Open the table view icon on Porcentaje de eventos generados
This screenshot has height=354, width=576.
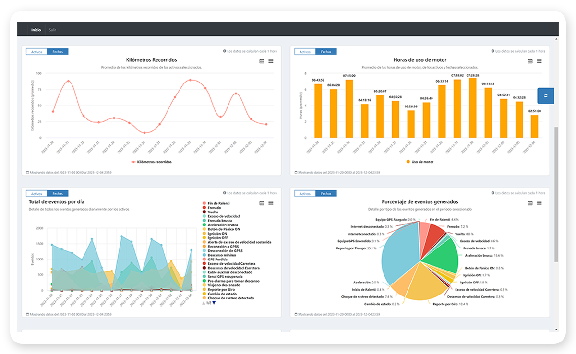530,202
